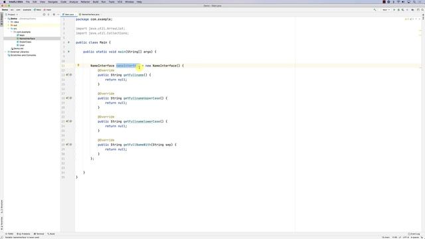The image size is (425, 239).
Task: Click the indent spaces status bar item
Action: (x=414, y=238)
